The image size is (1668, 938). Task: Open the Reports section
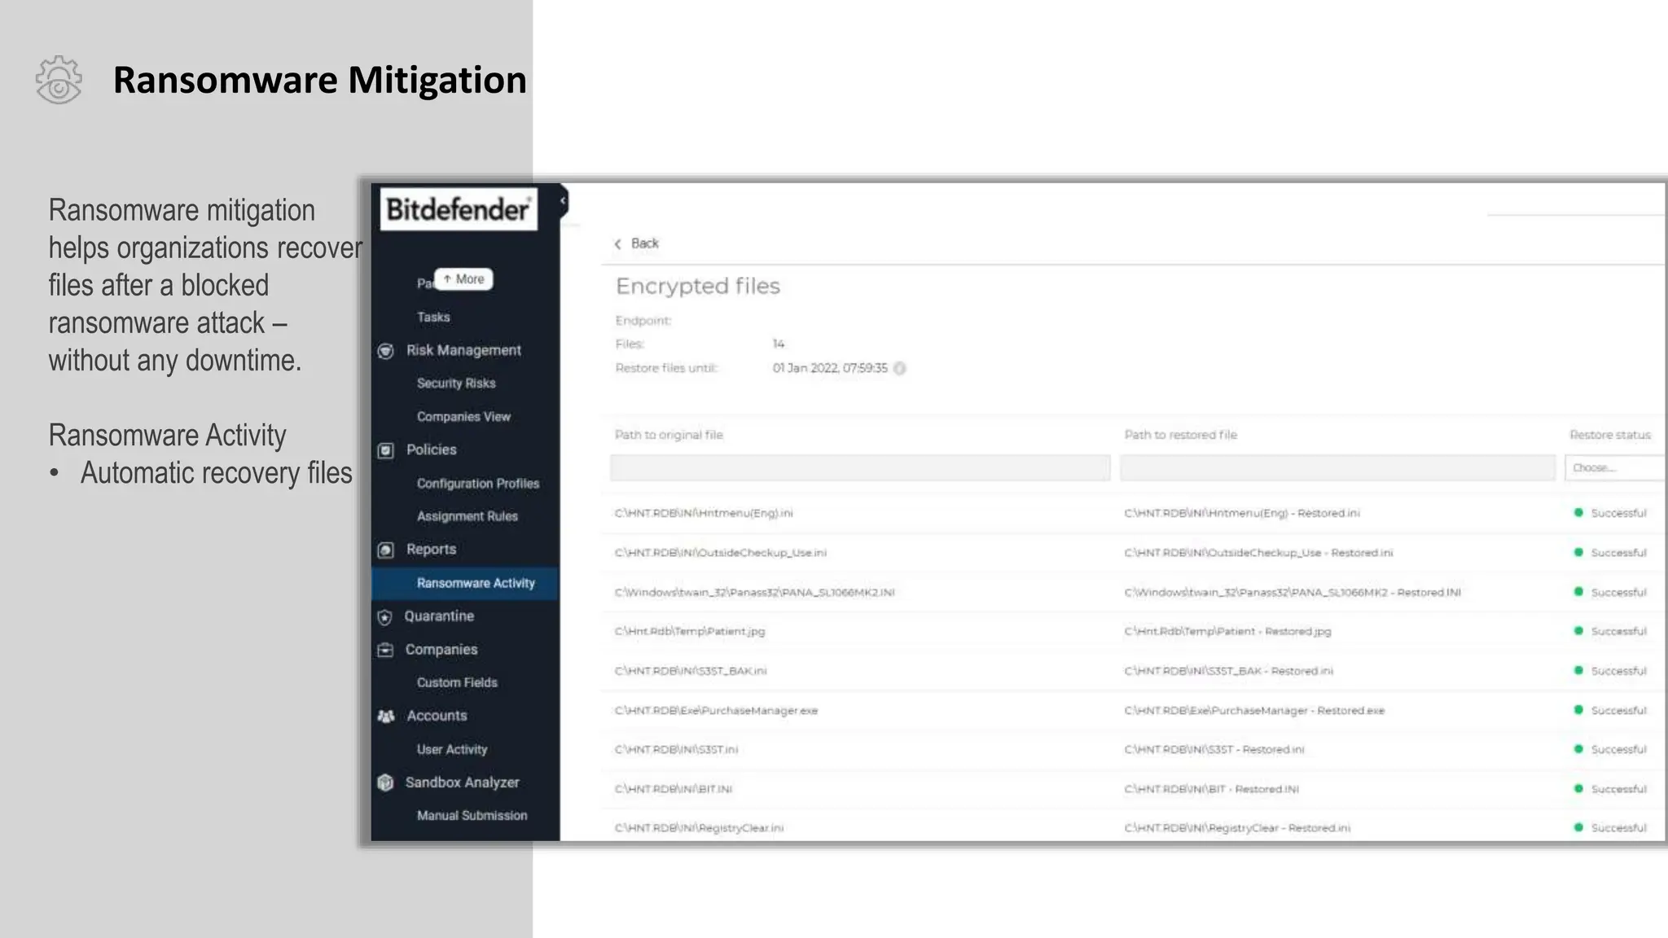[432, 550]
